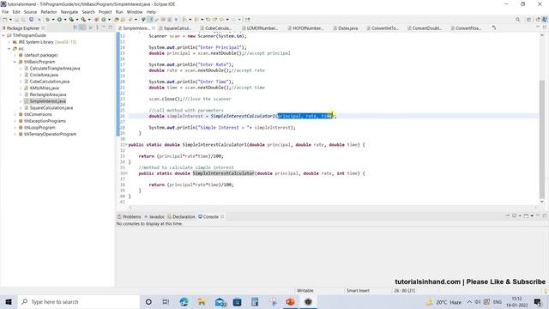The image size is (549, 309).
Task: Open the Debug configurations dropdown arrow
Action: [53, 20]
